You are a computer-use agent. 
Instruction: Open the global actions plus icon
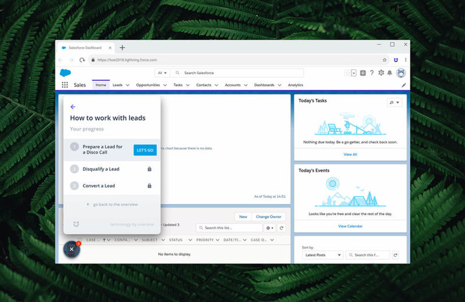pyautogui.click(x=363, y=73)
